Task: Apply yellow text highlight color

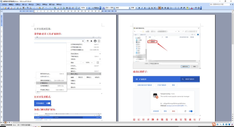Action: (187, 8)
